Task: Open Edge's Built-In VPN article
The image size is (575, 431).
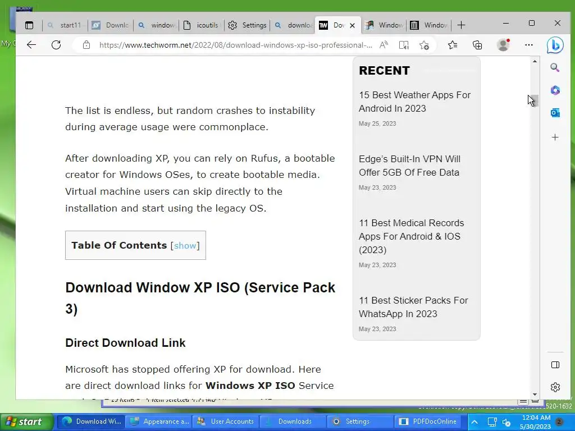Action: click(409, 166)
